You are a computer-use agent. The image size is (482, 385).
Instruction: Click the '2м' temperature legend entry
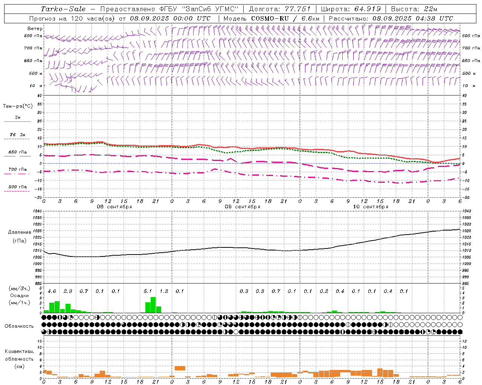(18, 117)
